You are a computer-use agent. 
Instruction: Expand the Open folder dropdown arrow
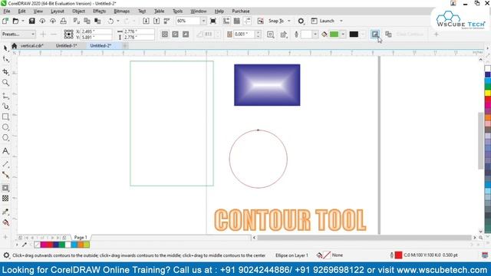tap(22, 21)
